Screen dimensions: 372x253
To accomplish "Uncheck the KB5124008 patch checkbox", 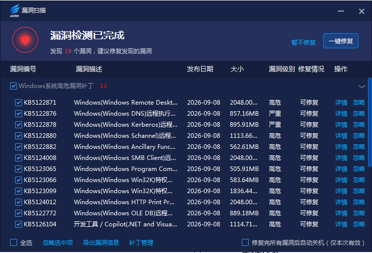I will pyautogui.click(x=19, y=158).
